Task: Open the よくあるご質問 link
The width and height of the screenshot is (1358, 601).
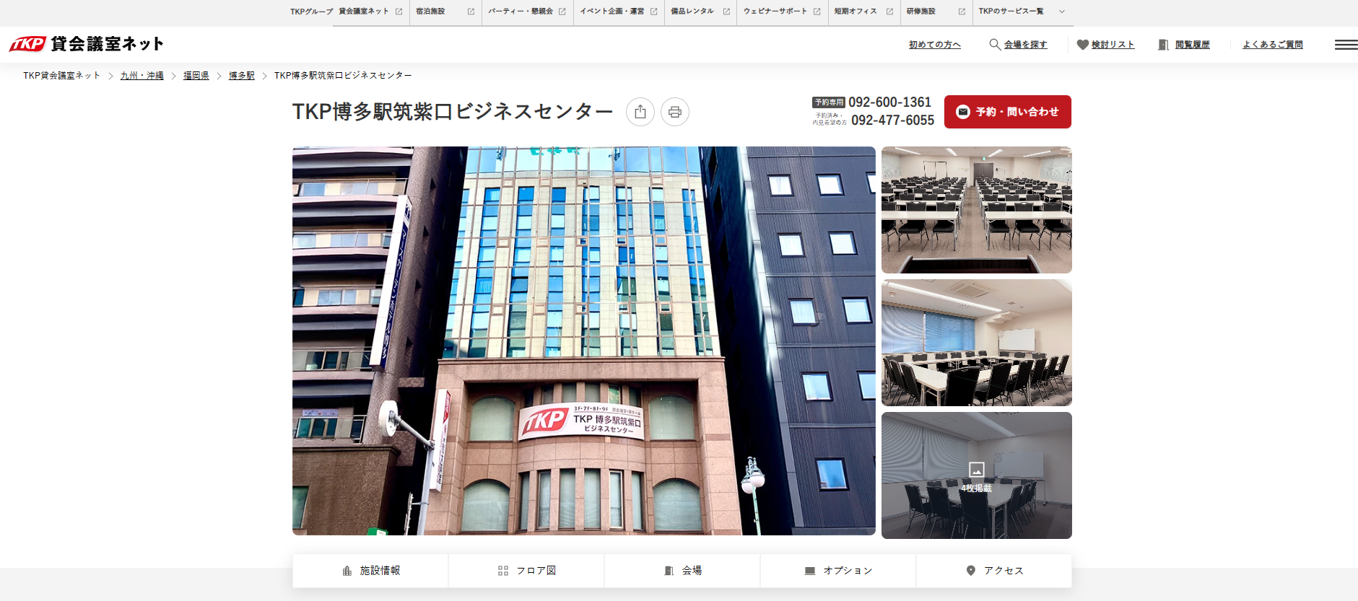Action: [x=1272, y=45]
